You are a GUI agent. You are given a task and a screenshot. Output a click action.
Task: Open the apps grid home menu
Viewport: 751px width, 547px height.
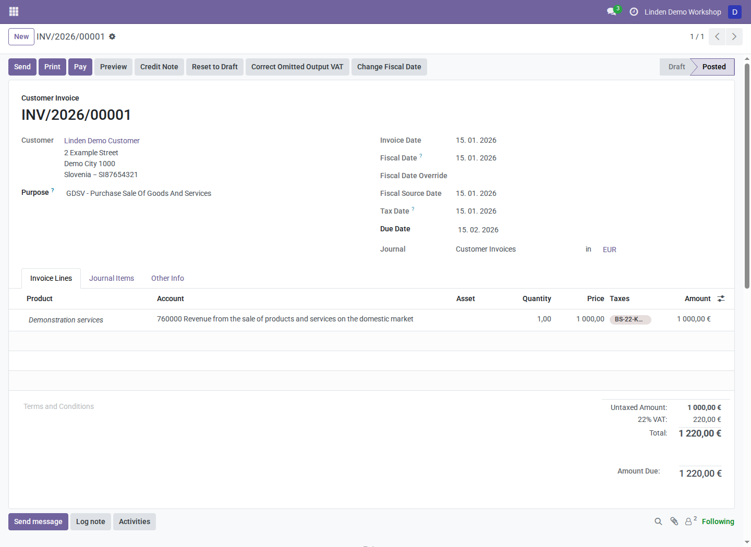coord(14,11)
